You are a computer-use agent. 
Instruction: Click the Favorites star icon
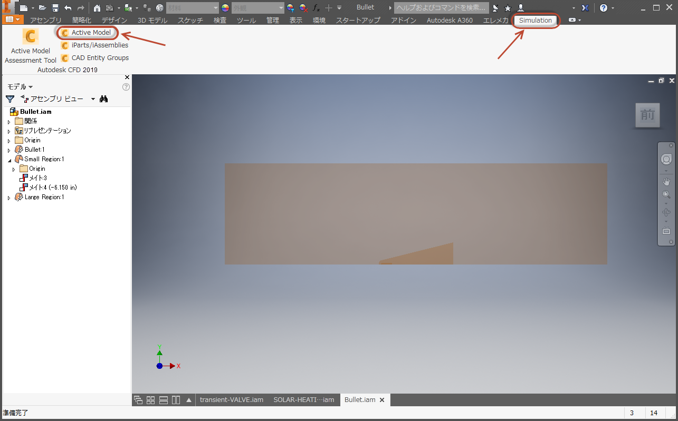(x=508, y=8)
